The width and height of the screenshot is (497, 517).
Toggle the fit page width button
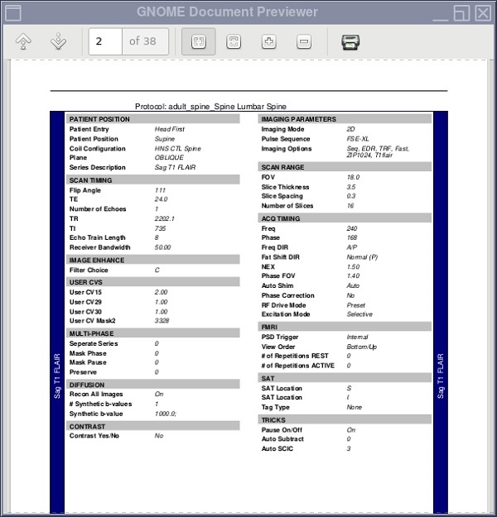click(234, 42)
